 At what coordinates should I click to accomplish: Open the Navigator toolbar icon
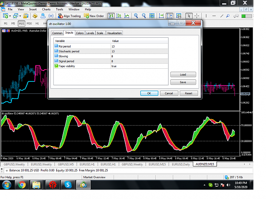coord(43,16)
